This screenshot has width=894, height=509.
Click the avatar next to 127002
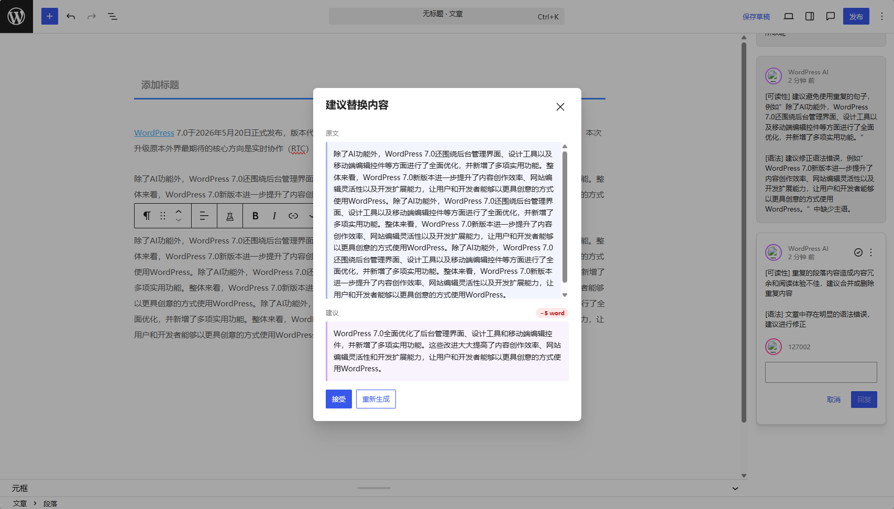pyautogui.click(x=774, y=347)
